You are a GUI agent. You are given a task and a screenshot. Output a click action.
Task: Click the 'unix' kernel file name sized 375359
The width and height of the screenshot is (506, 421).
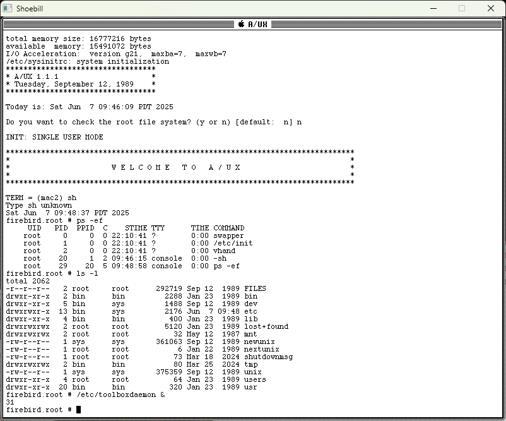pos(253,372)
